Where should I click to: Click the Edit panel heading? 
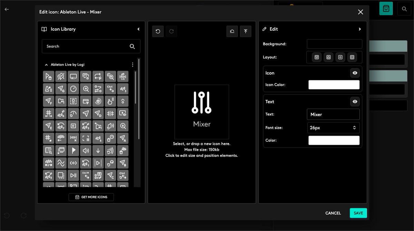coord(274,29)
